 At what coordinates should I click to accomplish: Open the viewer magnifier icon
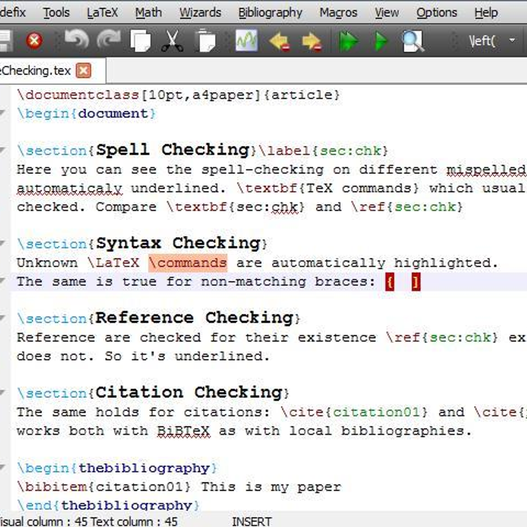click(x=413, y=41)
